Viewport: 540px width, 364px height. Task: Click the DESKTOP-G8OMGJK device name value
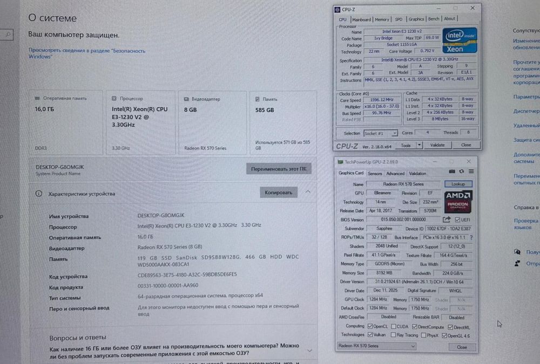pyautogui.click(x=161, y=215)
